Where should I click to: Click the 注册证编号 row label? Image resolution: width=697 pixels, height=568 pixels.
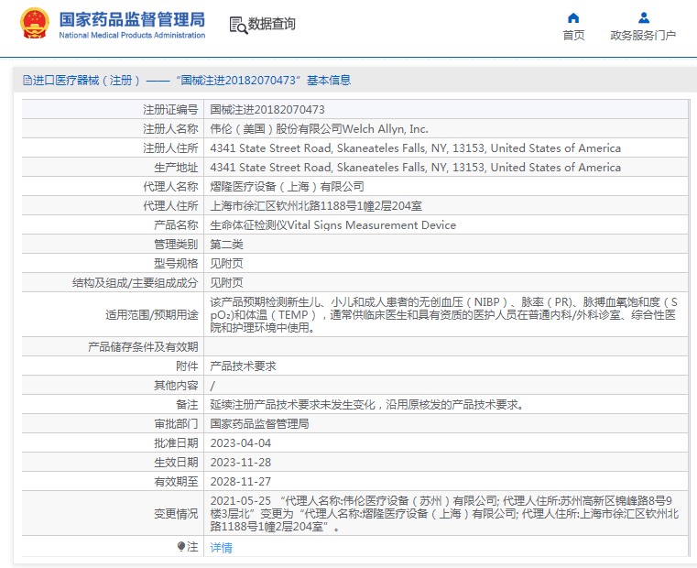tap(170, 109)
